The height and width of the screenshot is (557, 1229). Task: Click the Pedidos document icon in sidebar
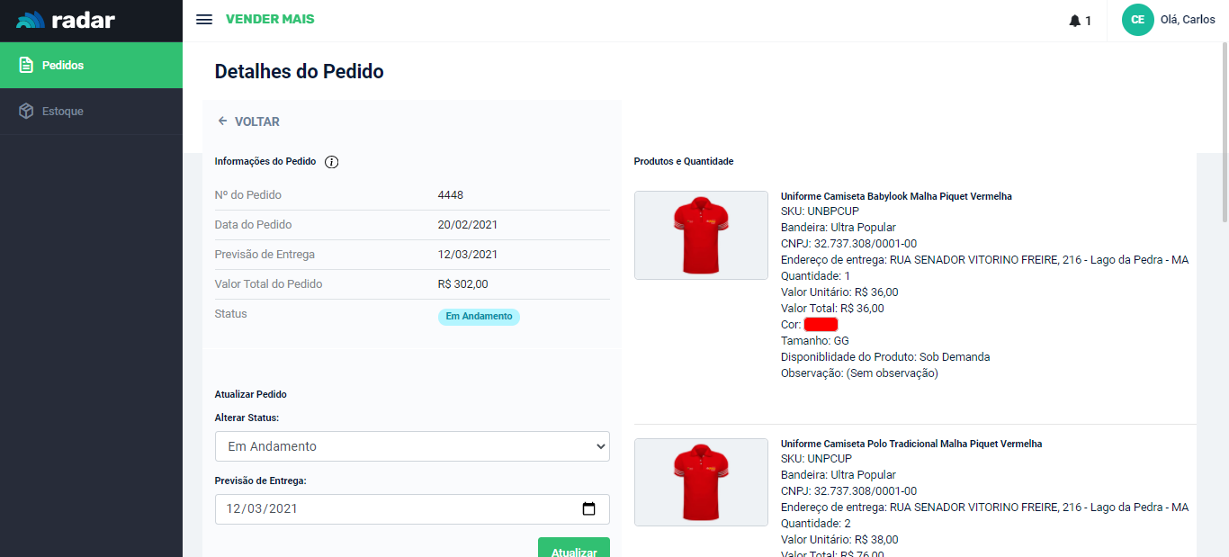click(26, 66)
